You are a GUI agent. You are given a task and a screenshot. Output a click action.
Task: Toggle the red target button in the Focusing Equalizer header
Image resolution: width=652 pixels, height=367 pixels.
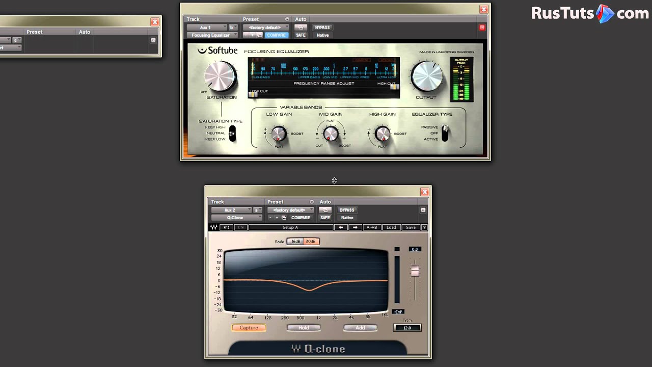click(482, 28)
